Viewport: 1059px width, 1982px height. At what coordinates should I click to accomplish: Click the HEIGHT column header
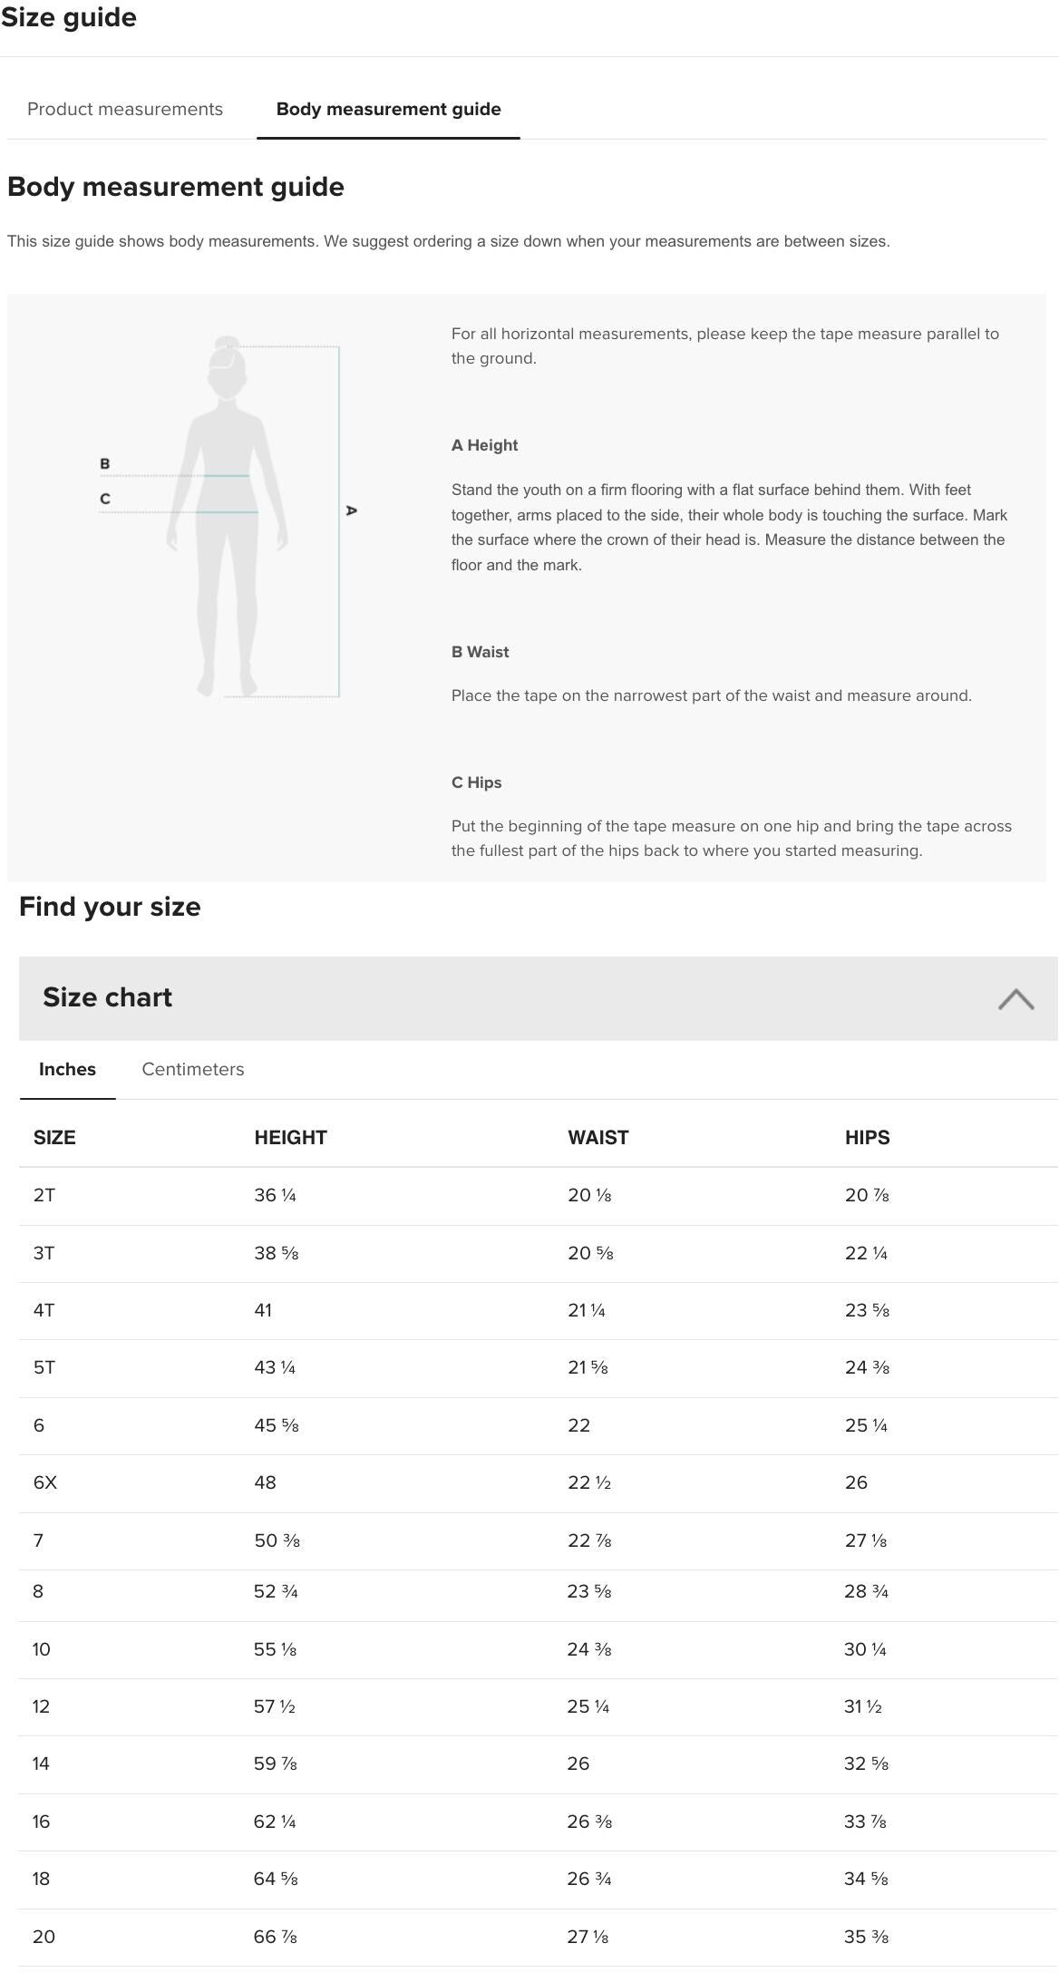(x=291, y=1137)
